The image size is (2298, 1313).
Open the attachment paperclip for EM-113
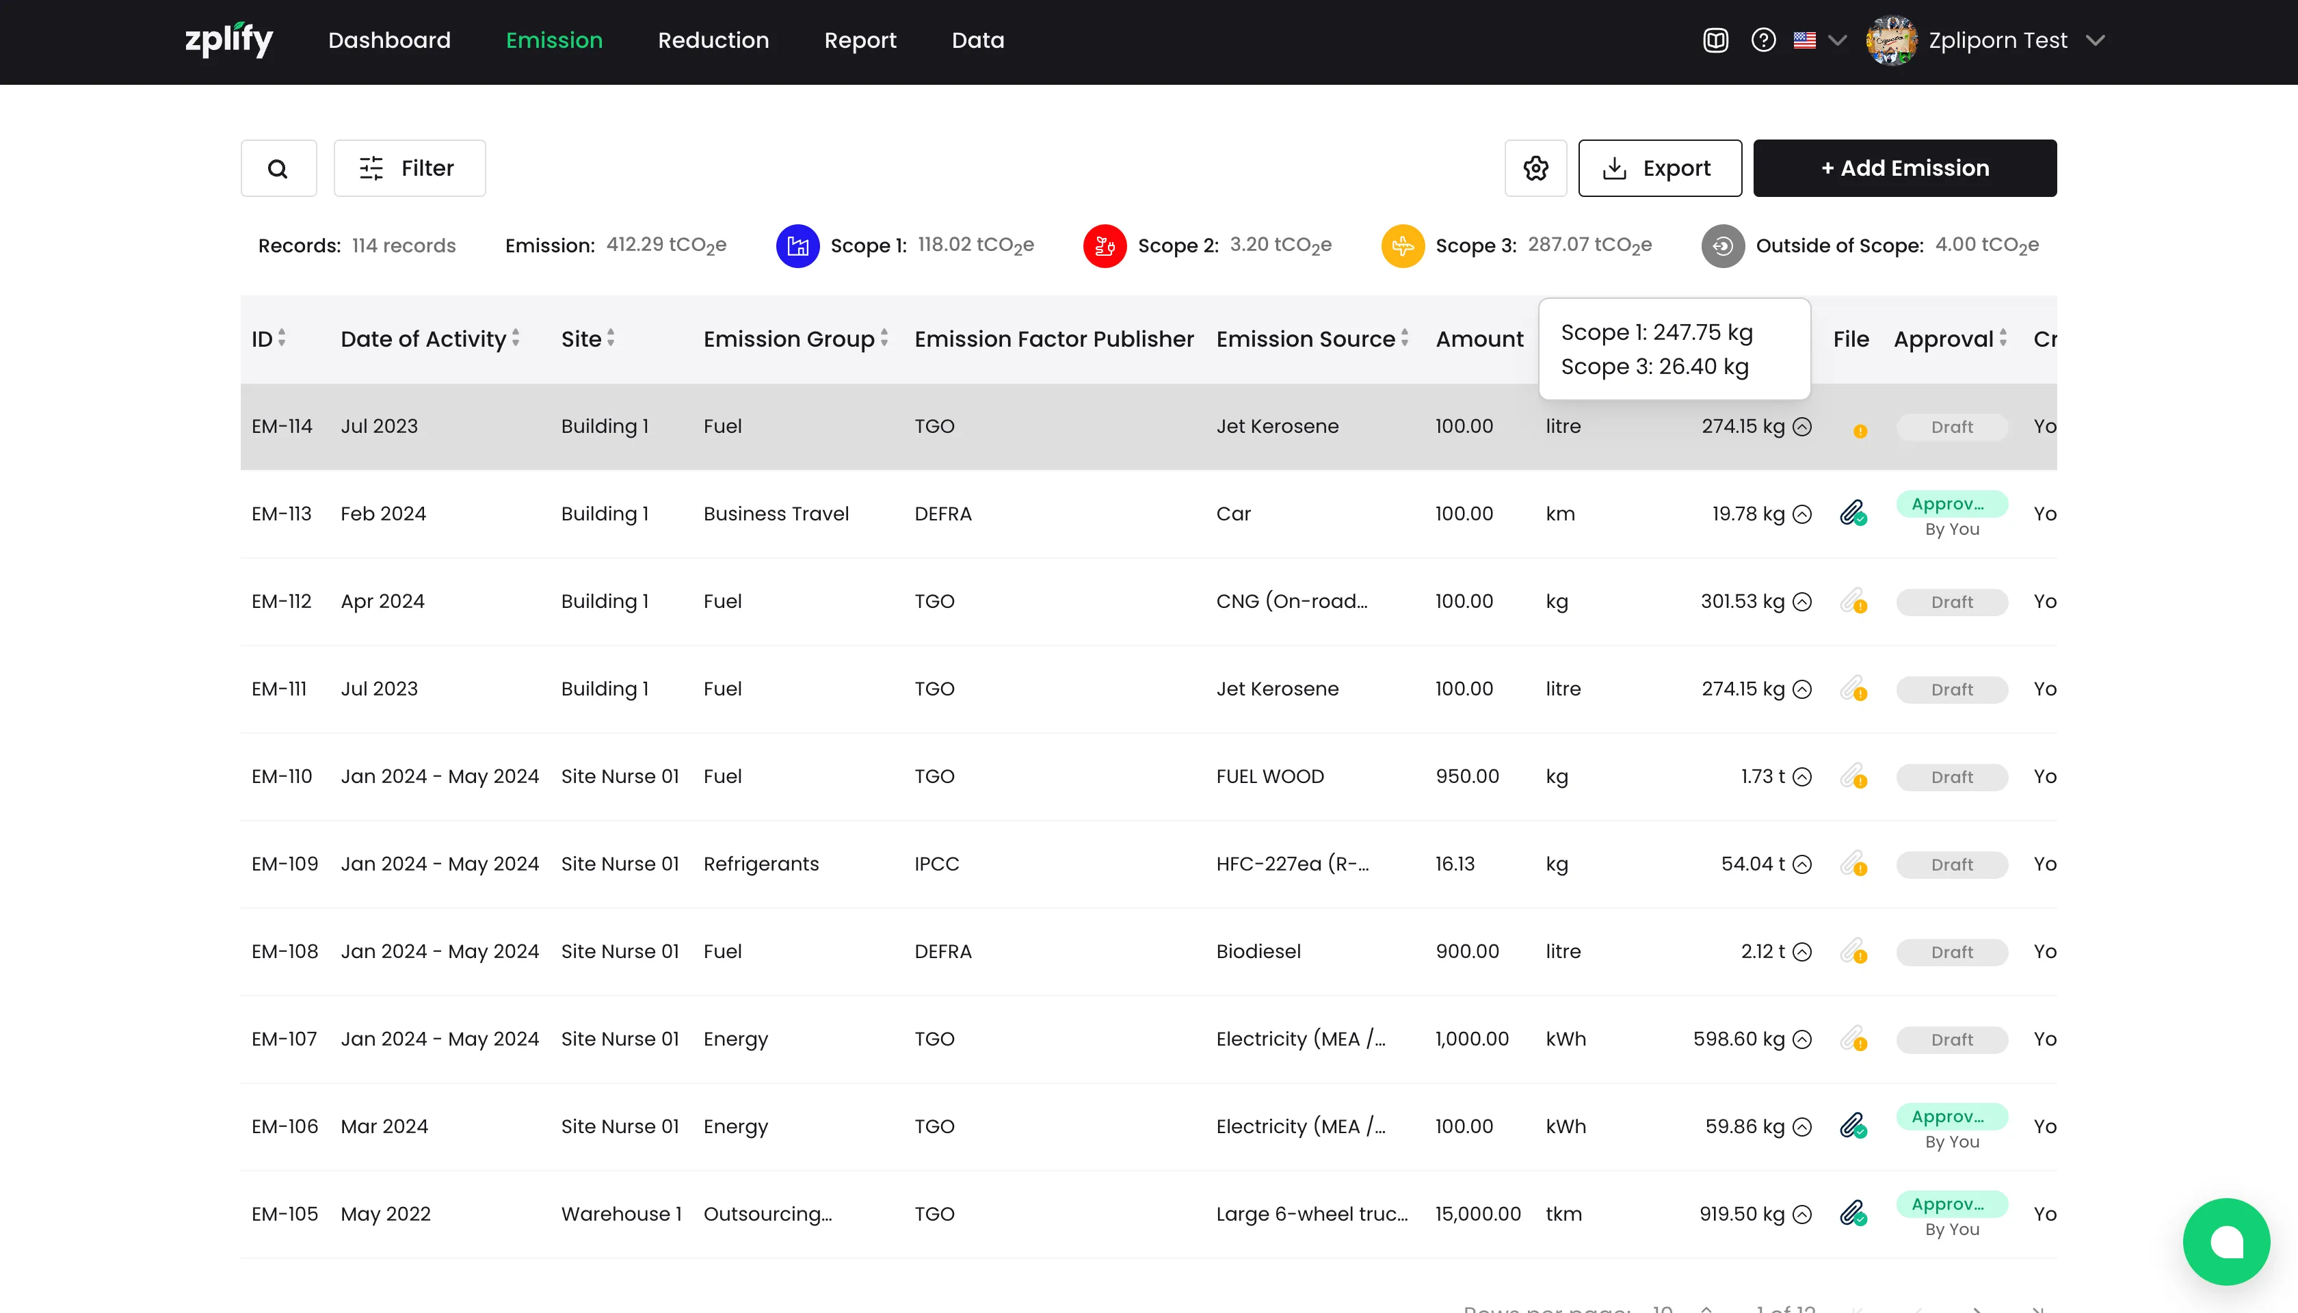click(x=1853, y=513)
